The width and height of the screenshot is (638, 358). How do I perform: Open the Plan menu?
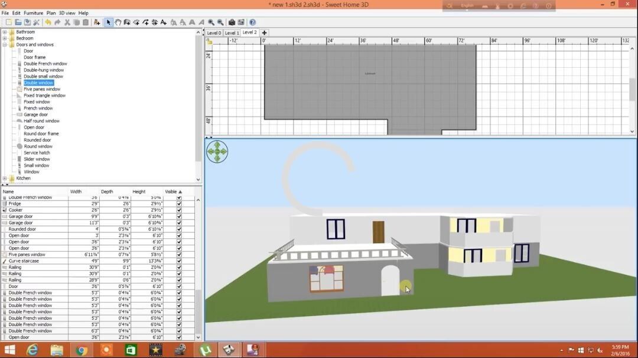(x=51, y=13)
